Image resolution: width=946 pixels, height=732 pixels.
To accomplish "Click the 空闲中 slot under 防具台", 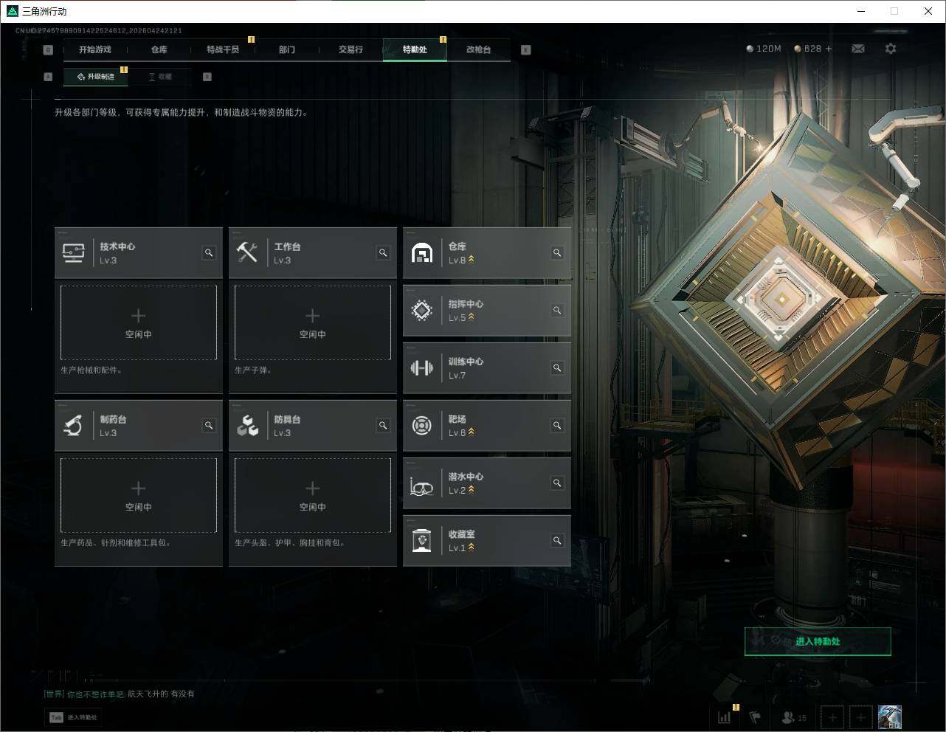I will 313,495.
